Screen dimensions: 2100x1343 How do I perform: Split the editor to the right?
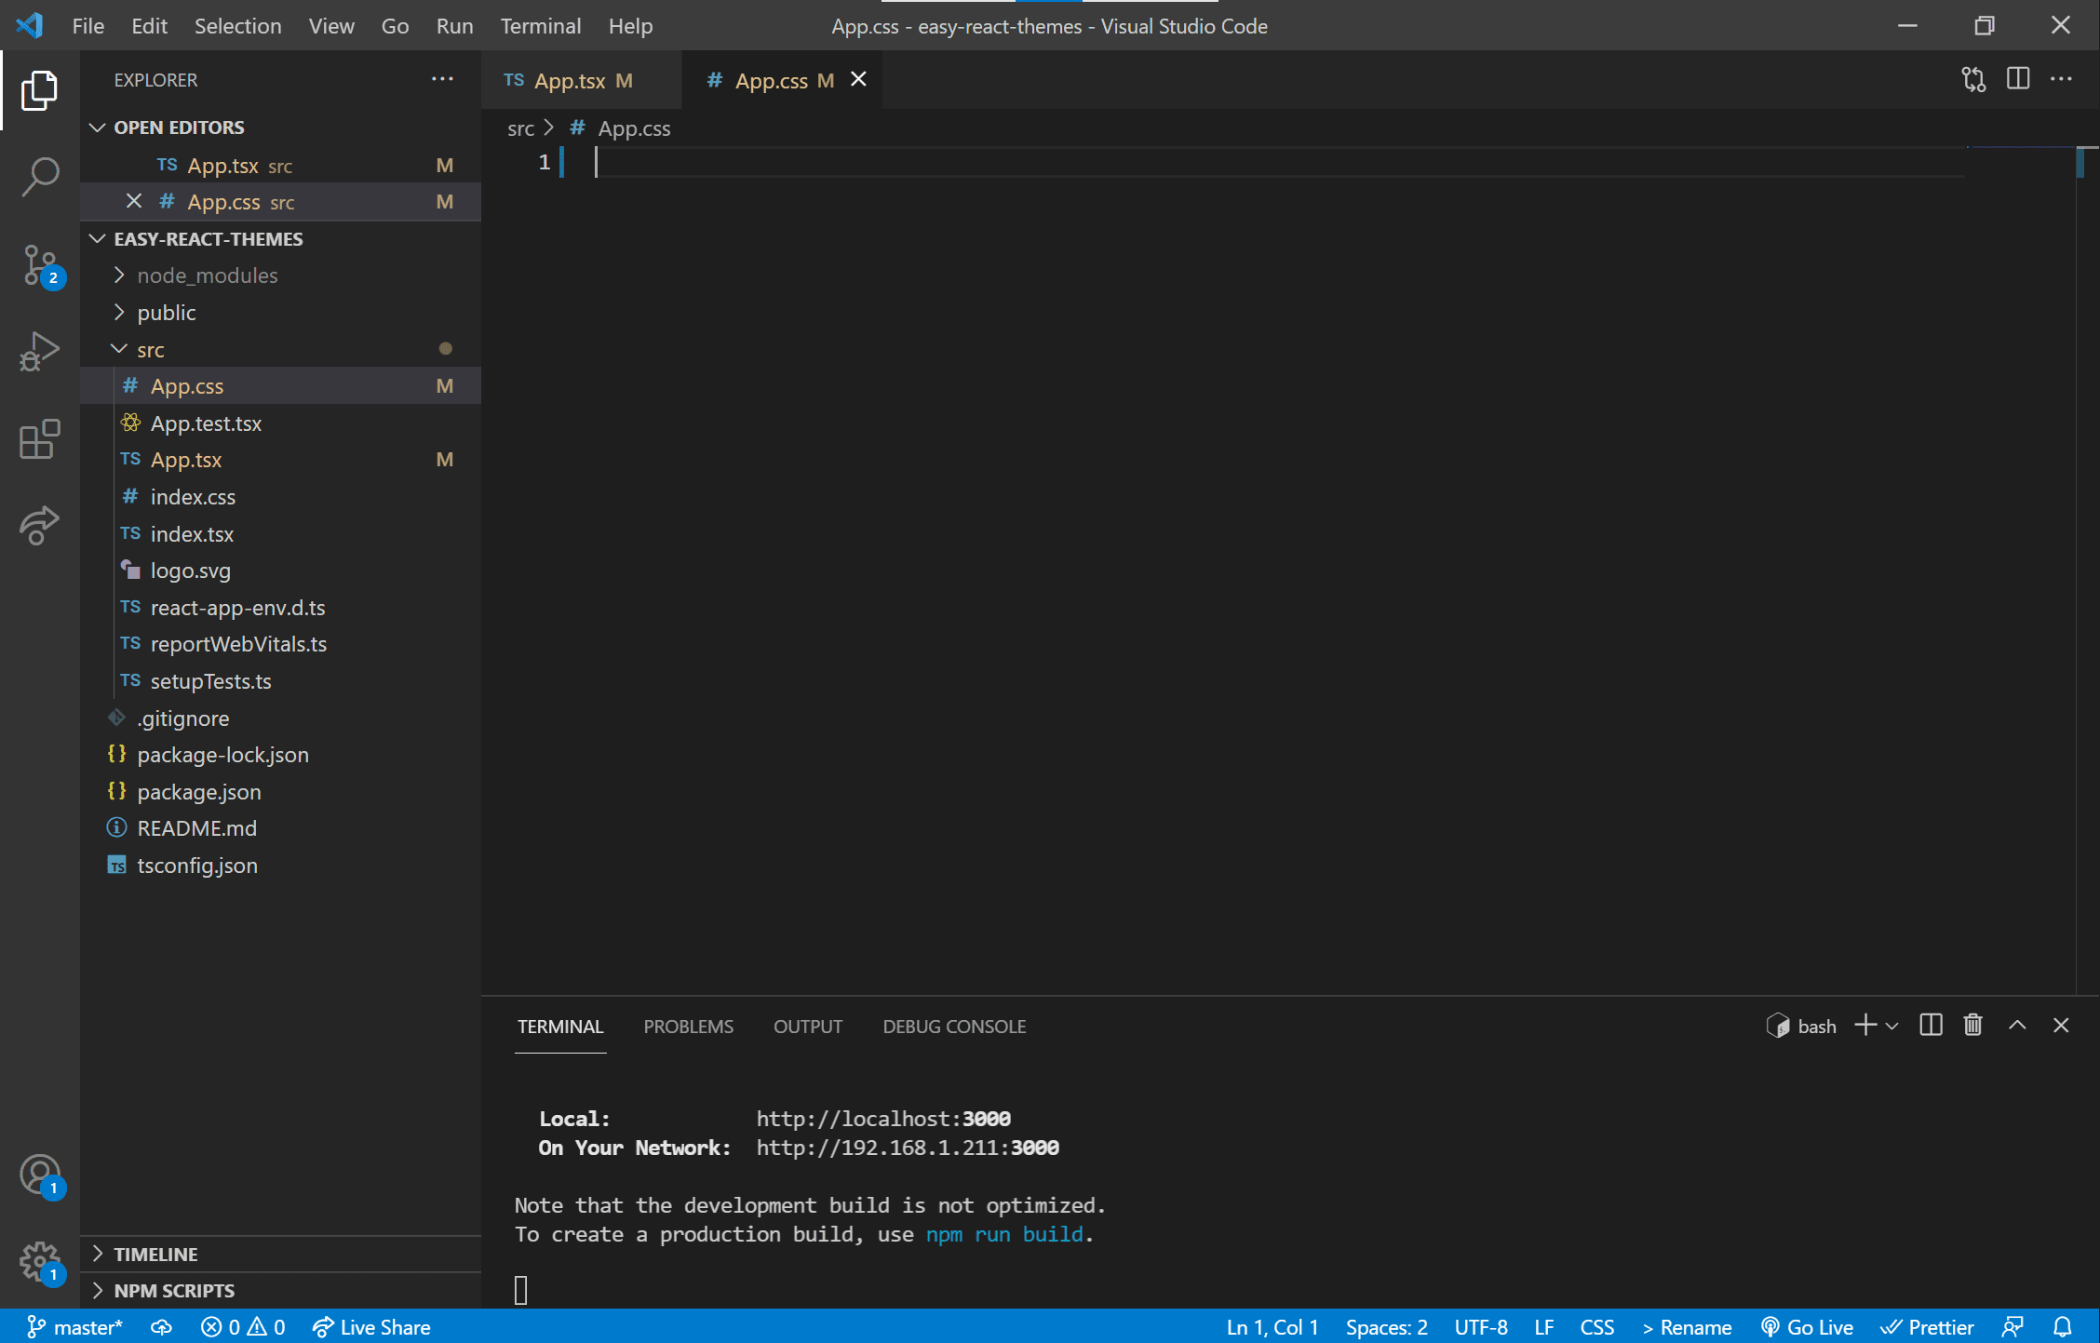click(2018, 79)
